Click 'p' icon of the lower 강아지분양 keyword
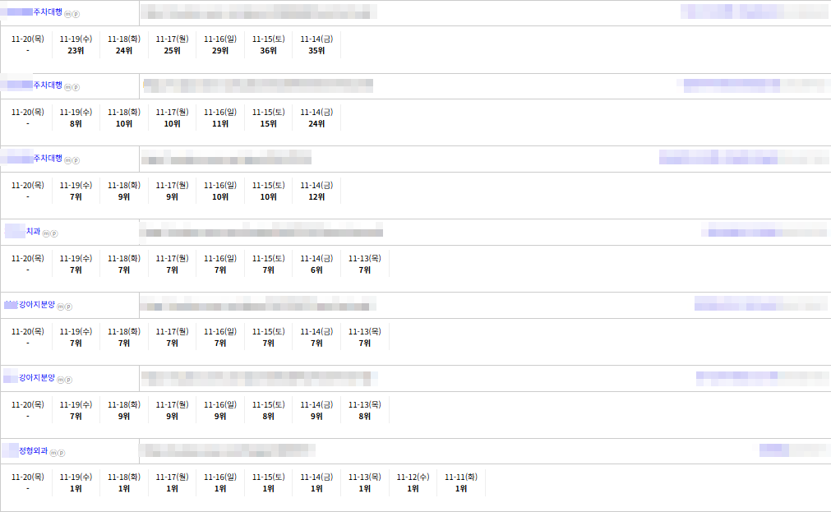The height and width of the screenshot is (512, 831). pos(68,380)
